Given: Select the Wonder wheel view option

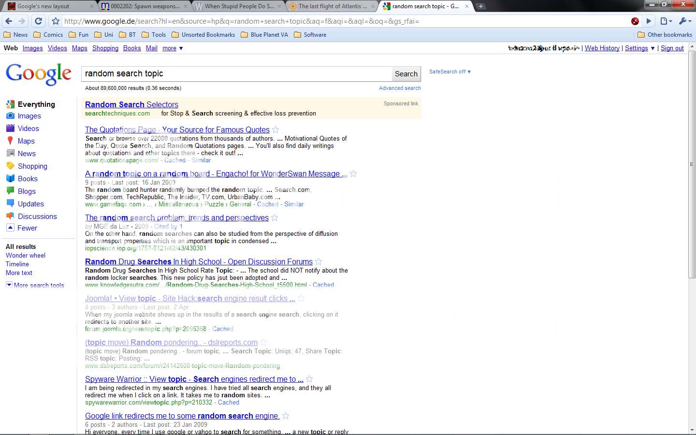Looking at the screenshot, I should click(x=26, y=255).
